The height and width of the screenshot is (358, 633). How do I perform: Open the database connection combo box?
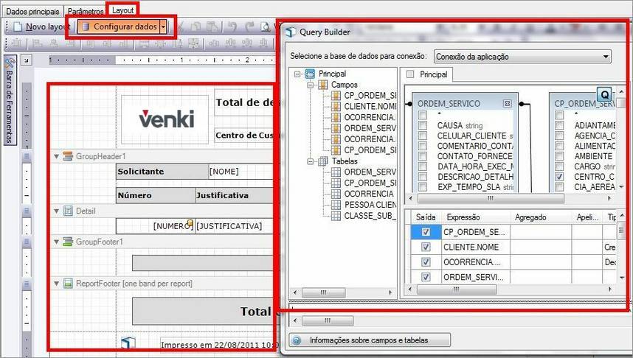coord(522,57)
